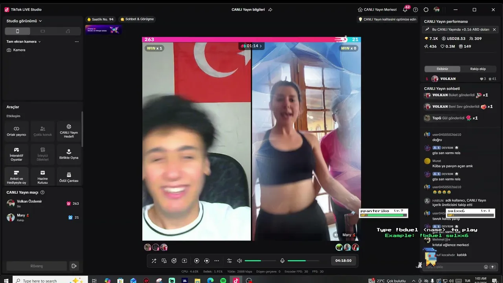Click the add-screen plus icon in toolbar

point(184,261)
